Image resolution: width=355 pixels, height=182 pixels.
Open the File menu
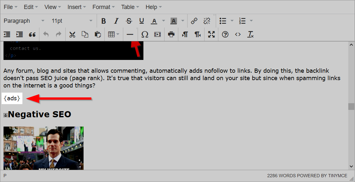pyautogui.click(x=11, y=7)
